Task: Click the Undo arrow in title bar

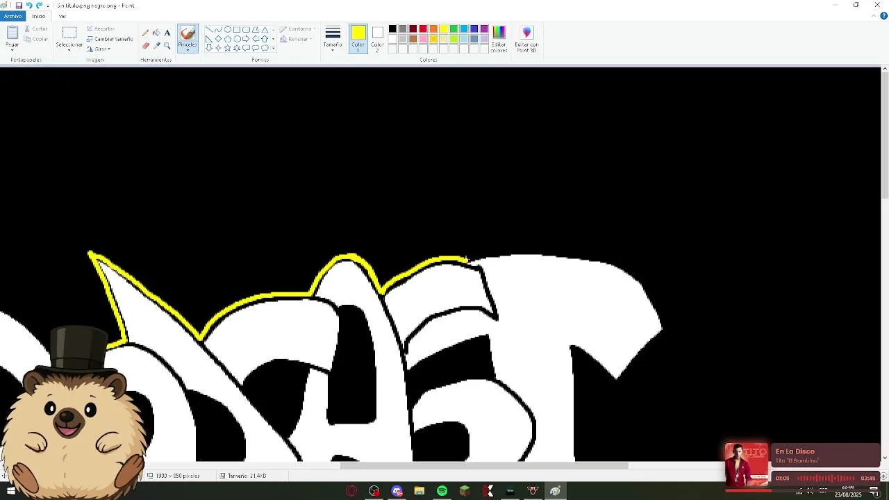Action: pyautogui.click(x=28, y=6)
